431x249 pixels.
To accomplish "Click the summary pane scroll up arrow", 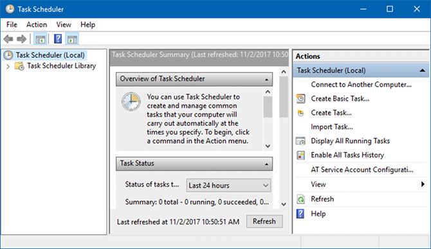I will coord(284,72).
